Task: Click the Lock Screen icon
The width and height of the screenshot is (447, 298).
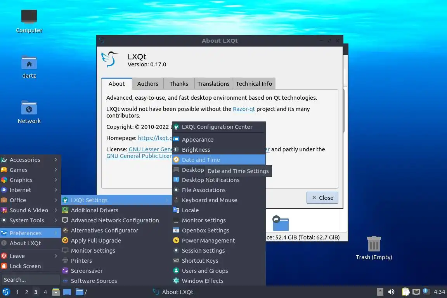Action: [x=4, y=266]
